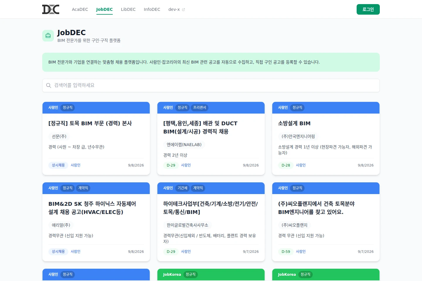Click 상시채용 badge on the 선문(주) card
422x281 pixels.
click(x=58, y=165)
